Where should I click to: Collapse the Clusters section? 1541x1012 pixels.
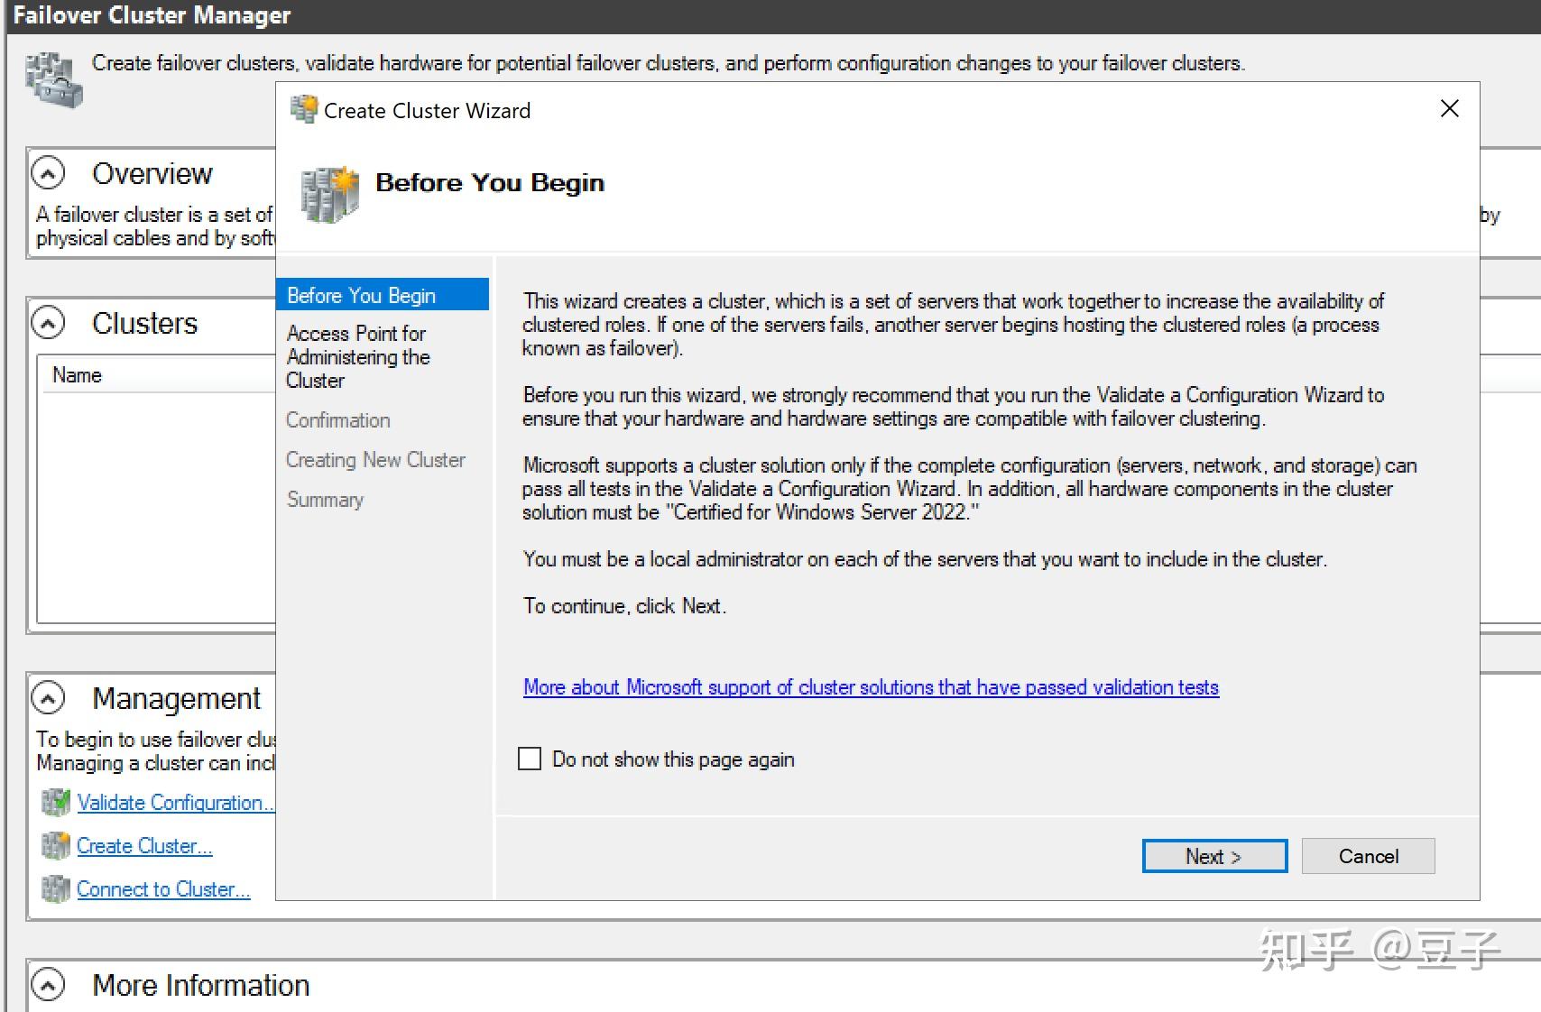pos(46,322)
